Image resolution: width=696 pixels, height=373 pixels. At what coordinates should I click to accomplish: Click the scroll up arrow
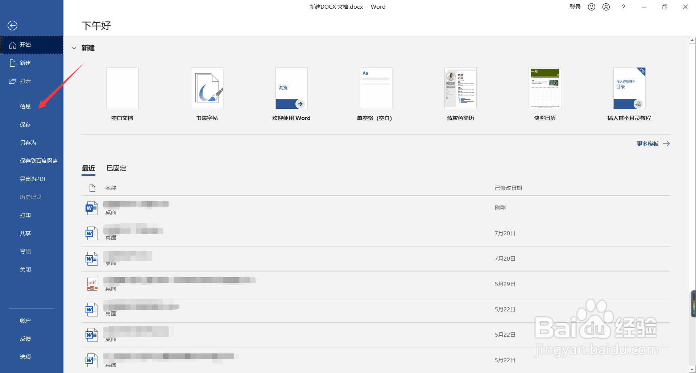(692, 40)
